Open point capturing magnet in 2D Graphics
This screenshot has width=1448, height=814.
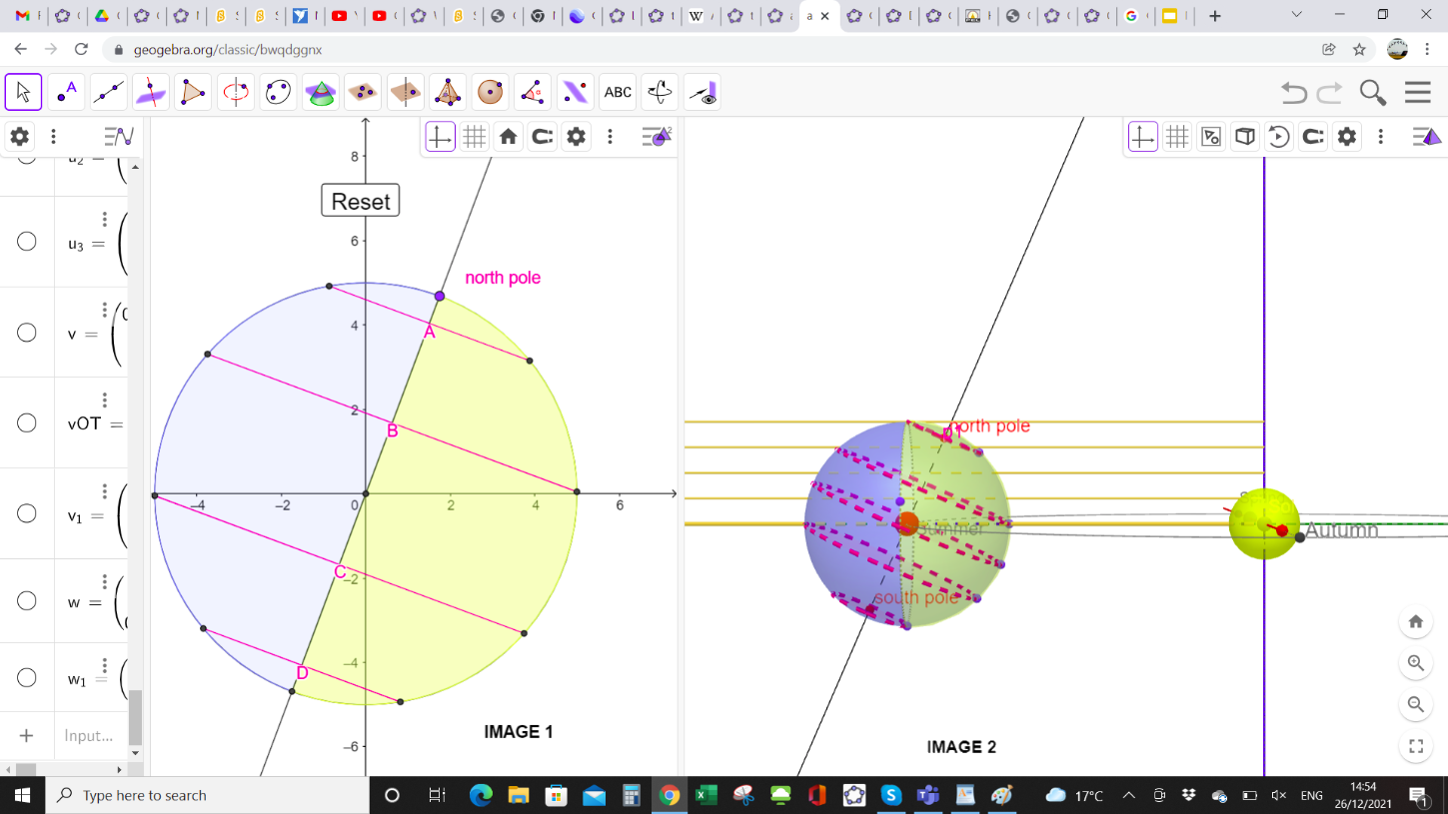tap(543, 137)
